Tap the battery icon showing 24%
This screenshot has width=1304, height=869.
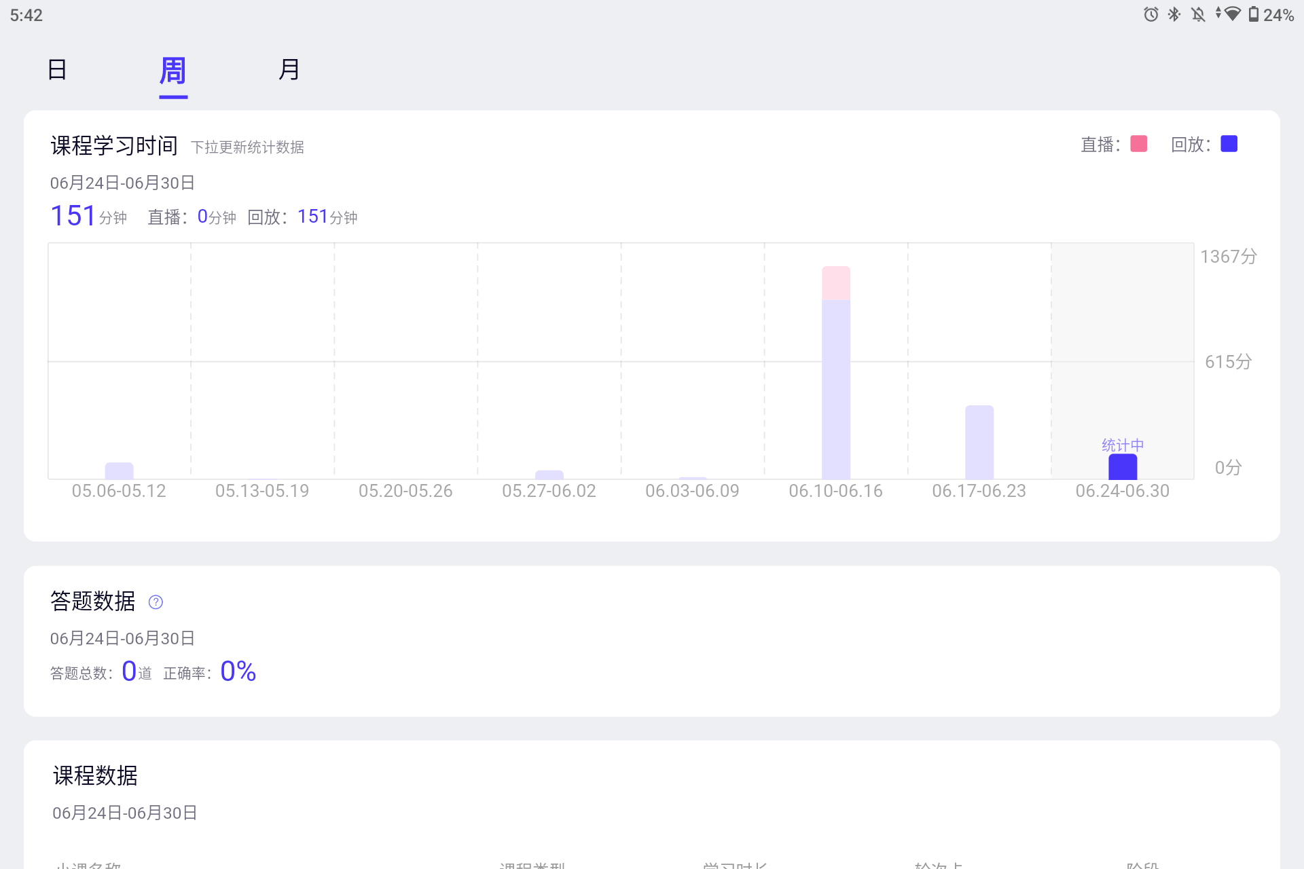click(x=1254, y=14)
